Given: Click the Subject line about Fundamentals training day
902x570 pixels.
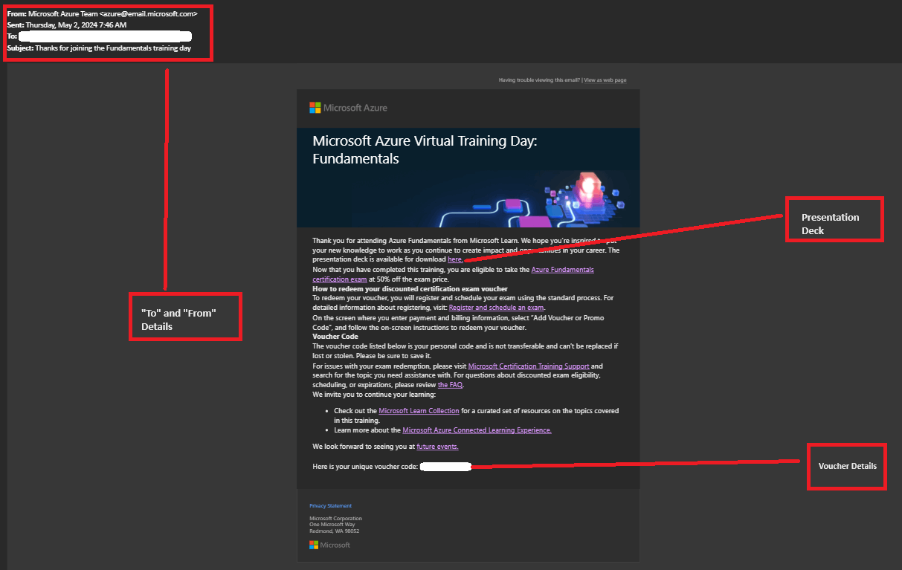Looking at the screenshot, I should click(x=100, y=48).
